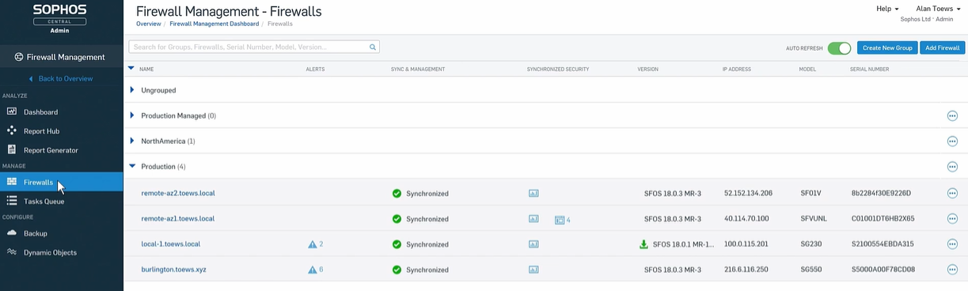
Task: Click the Report Hub sidebar icon
Action: pos(12,130)
